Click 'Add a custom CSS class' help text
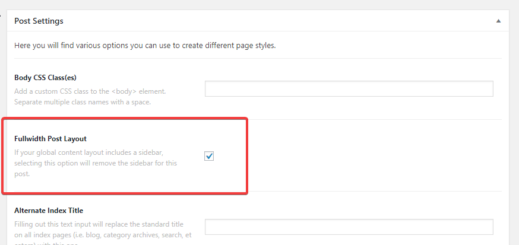 click(59, 91)
